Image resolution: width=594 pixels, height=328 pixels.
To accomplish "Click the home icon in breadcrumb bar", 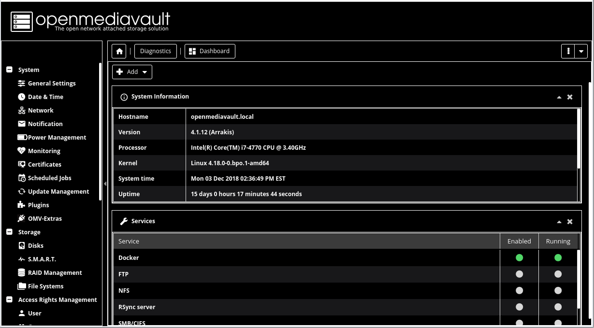I will click(x=119, y=51).
